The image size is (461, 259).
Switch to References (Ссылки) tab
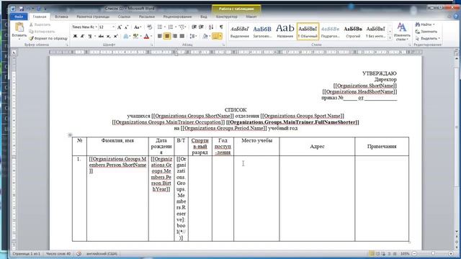[124, 17]
